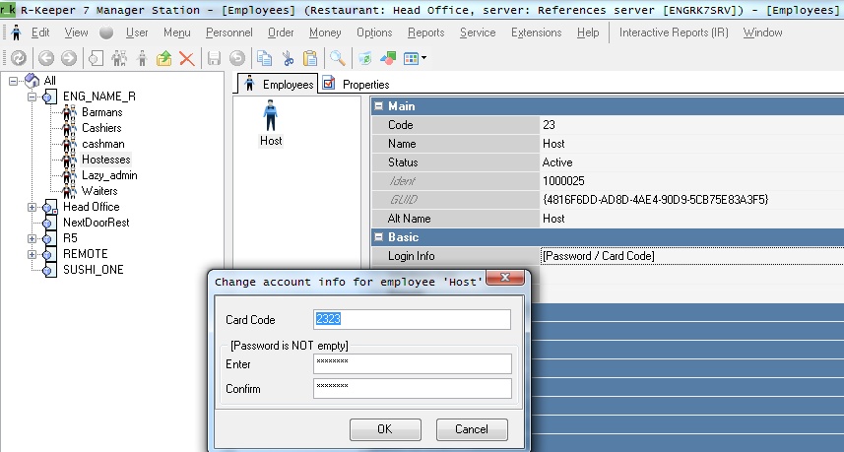Image resolution: width=844 pixels, height=452 pixels.
Task: Click the employee group toolbar icon
Action: [x=119, y=58]
